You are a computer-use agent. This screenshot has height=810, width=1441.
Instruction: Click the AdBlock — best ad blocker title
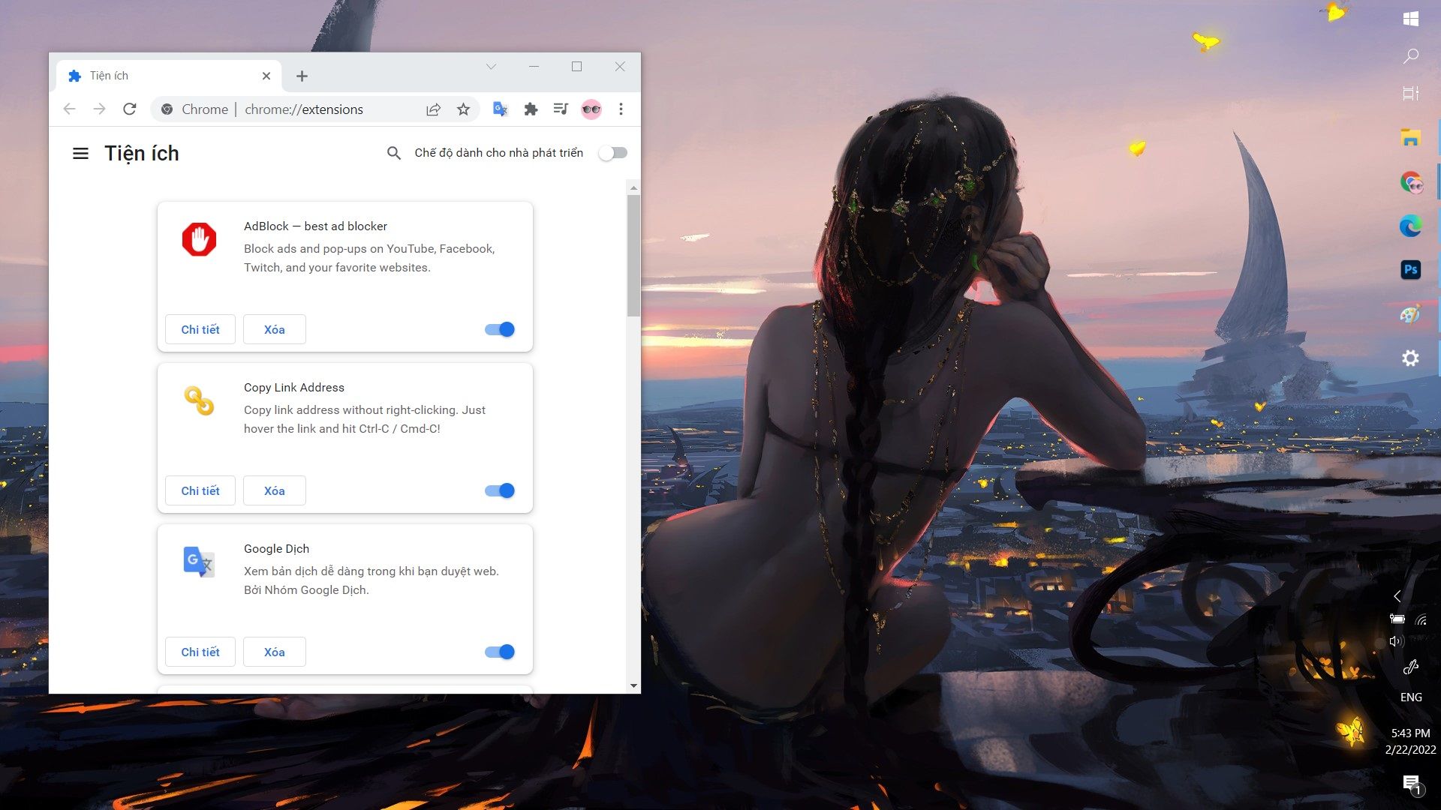tap(315, 226)
